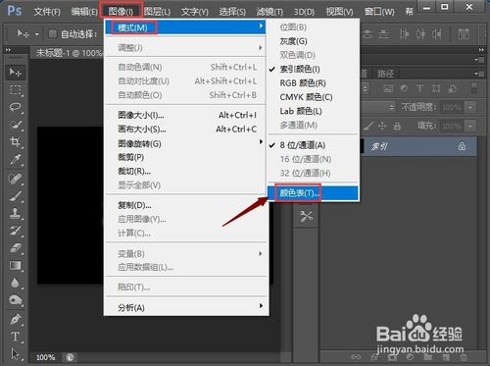Viewport: 490px width, 366px height.
Task: Toggle the layer filtering switch
Action: click(x=474, y=88)
